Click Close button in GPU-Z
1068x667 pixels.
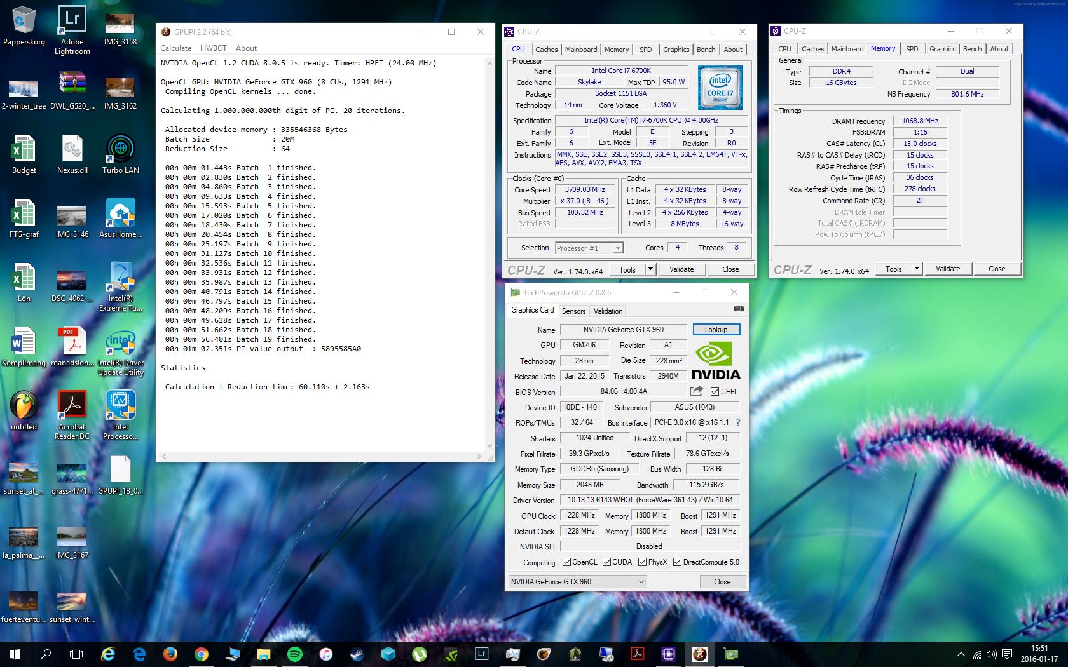(722, 582)
